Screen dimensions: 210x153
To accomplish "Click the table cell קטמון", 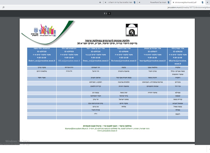I will (x=178, y=96).
